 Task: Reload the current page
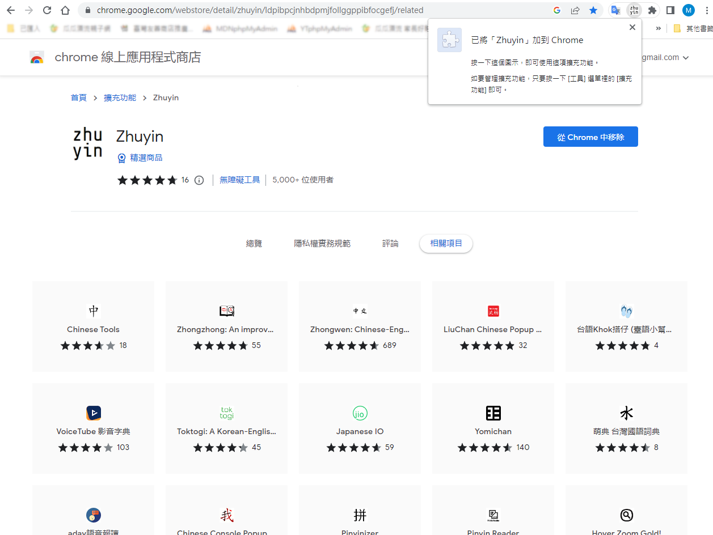click(47, 10)
